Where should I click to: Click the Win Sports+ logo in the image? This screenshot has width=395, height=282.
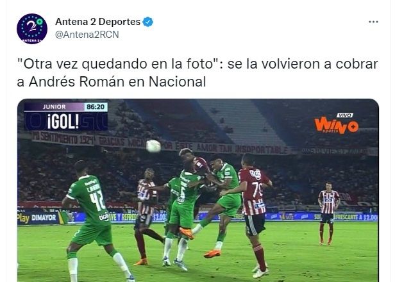click(x=337, y=124)
